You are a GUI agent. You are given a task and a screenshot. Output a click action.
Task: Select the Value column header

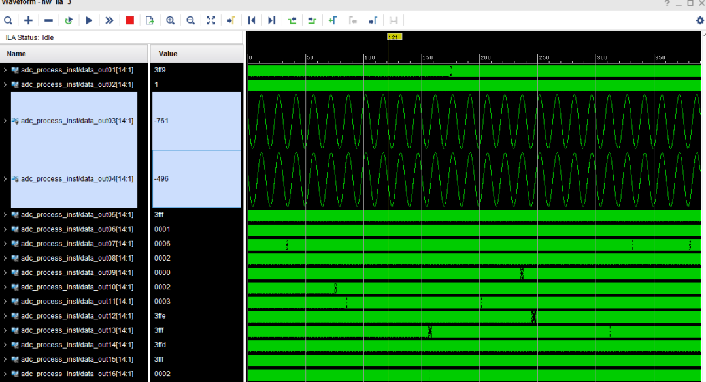197,54
